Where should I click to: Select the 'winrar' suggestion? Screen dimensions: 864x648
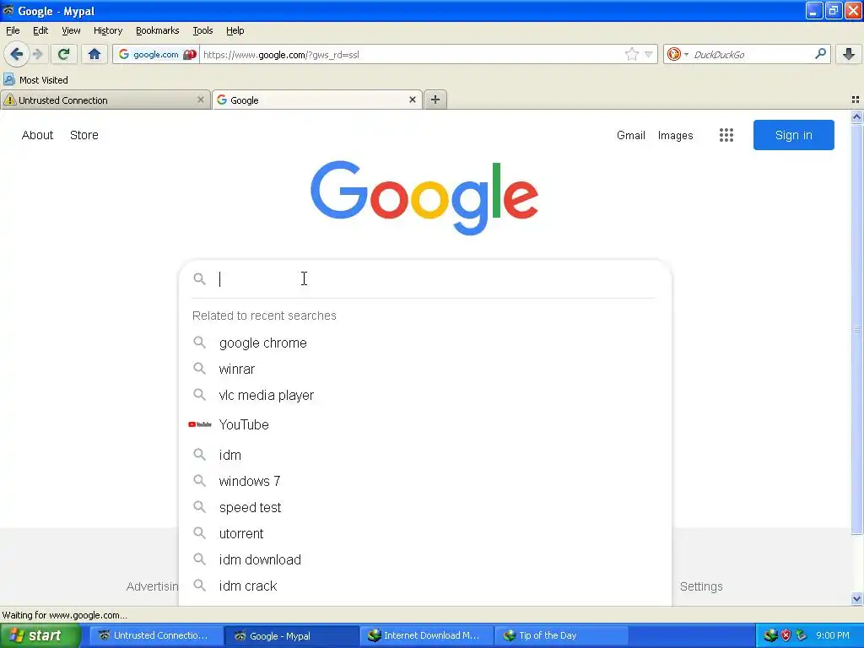click(x=425, y=370)
